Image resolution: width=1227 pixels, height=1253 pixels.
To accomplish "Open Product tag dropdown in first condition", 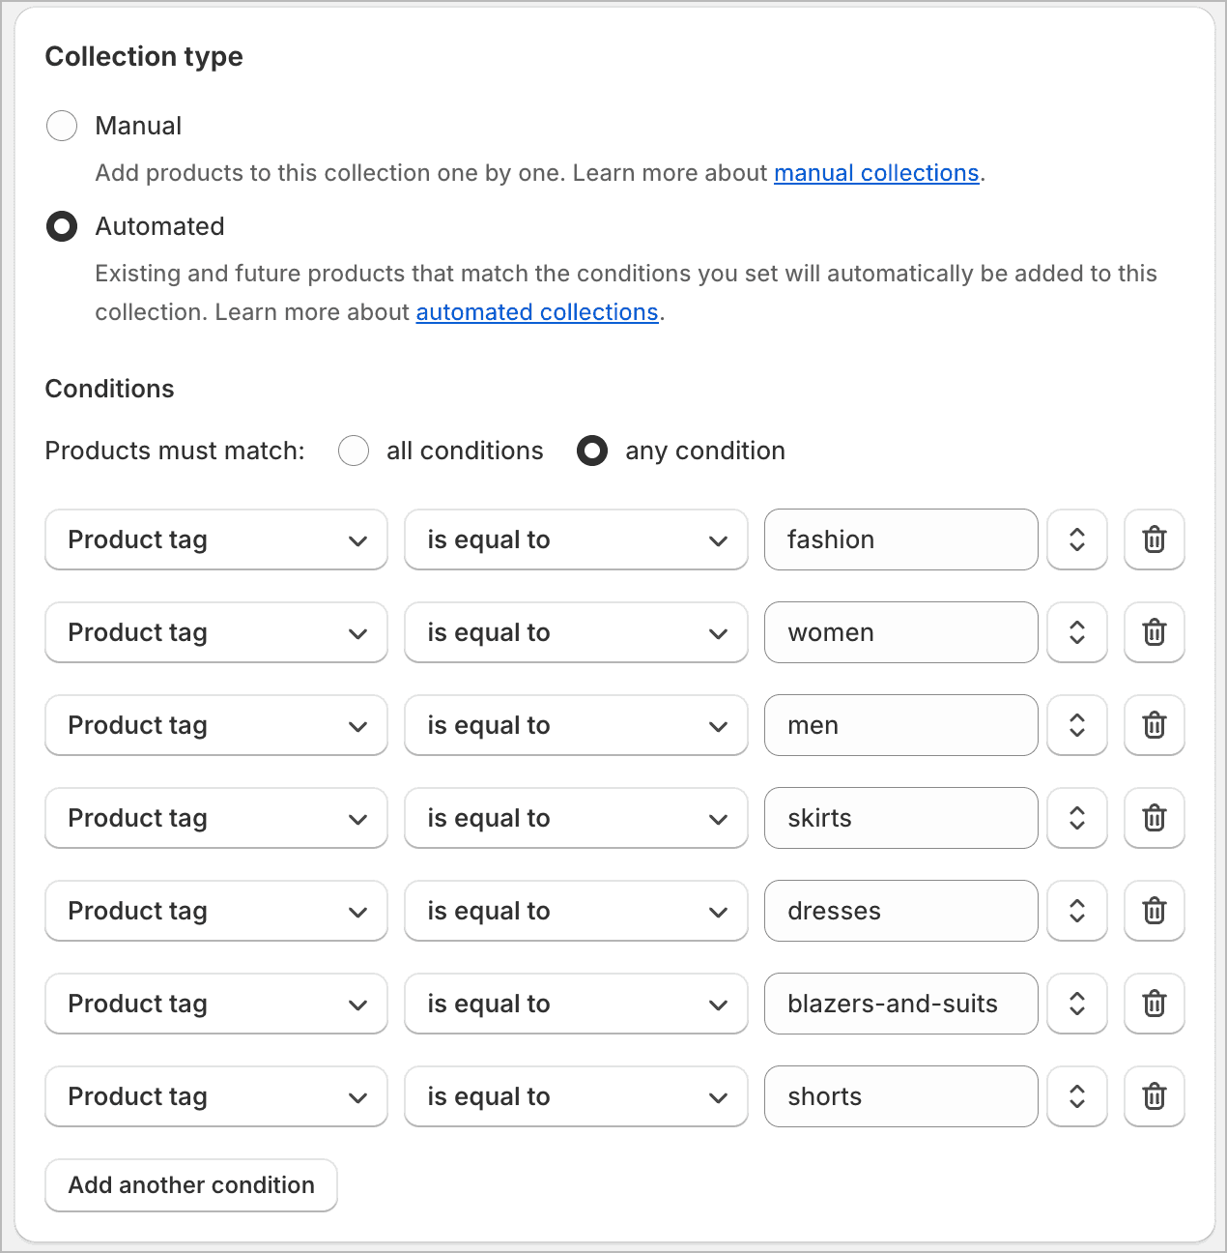I will (x=216, y=539).
